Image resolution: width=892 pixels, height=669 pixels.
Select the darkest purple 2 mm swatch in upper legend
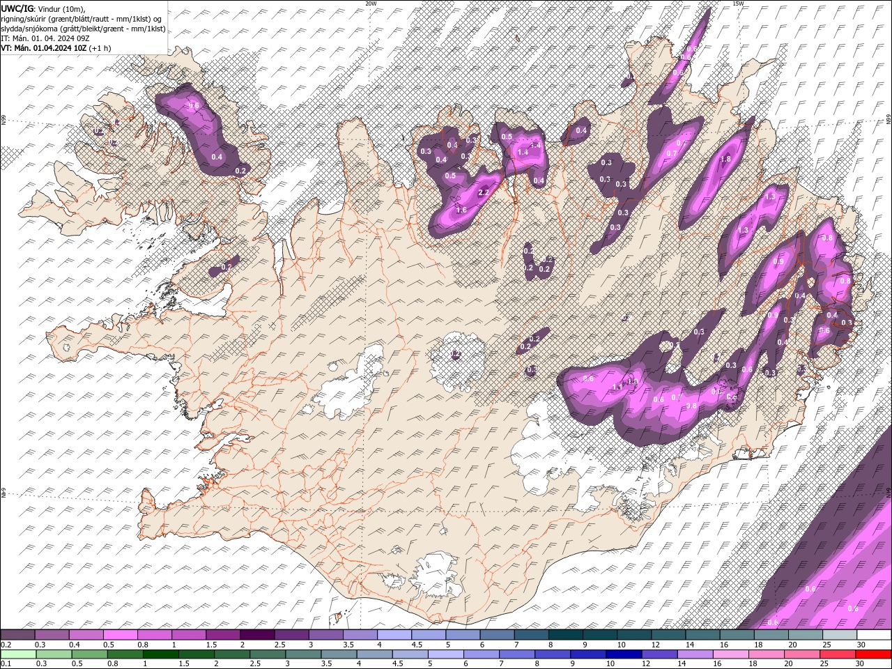tap(256, 635)
